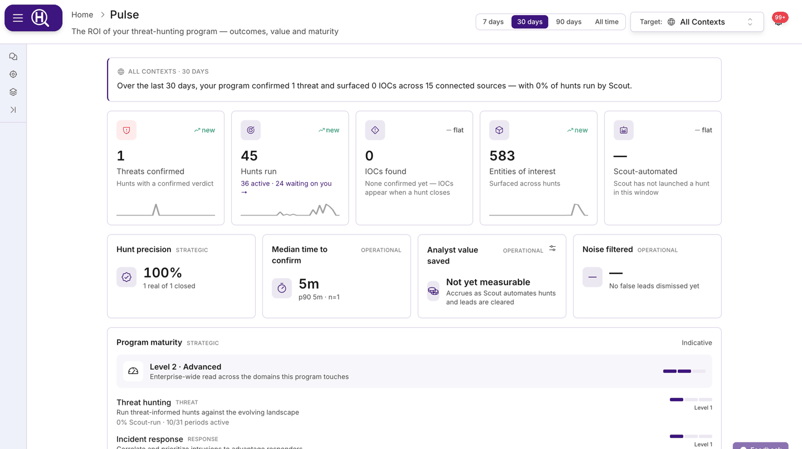The width and height of the screenshot is (802, 449).
Task: Go to Home in the breadcrumb
Action: pos(82,15)
